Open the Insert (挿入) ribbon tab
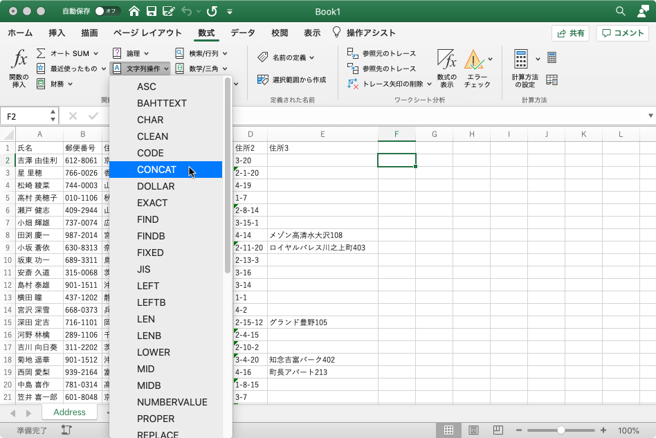Screen dimensions: 656x438 pyautogui.click(x=57, y=33)
